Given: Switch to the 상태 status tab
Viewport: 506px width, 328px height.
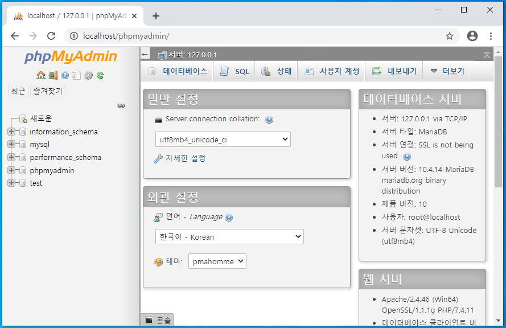Looking at the screenshot, I should [276, 71].
